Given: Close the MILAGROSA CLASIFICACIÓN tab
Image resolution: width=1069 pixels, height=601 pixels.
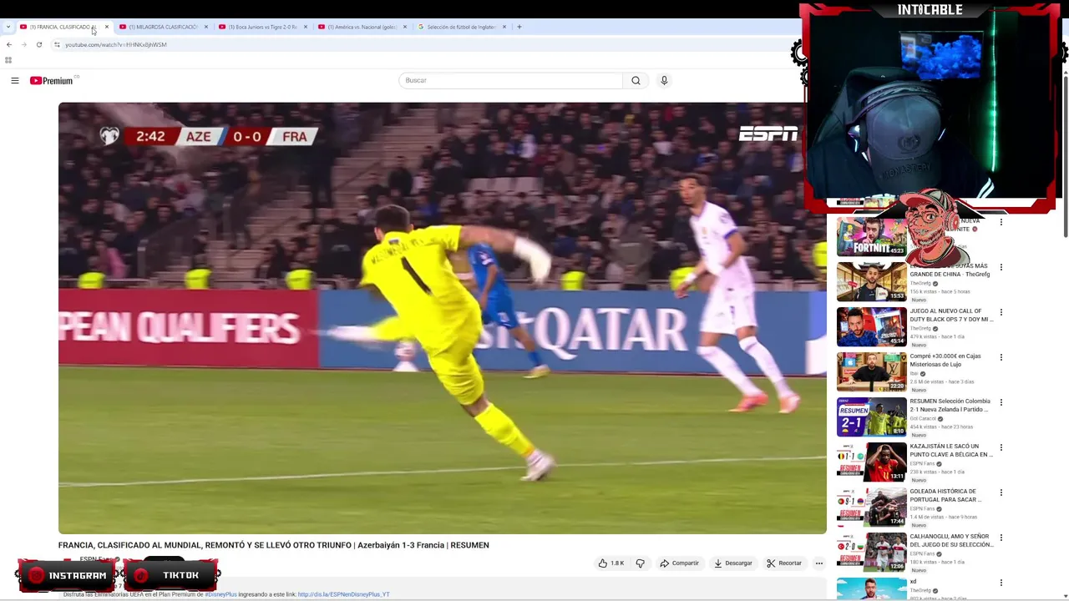Looking at the screenshot, I should click(x=205, y=27).
